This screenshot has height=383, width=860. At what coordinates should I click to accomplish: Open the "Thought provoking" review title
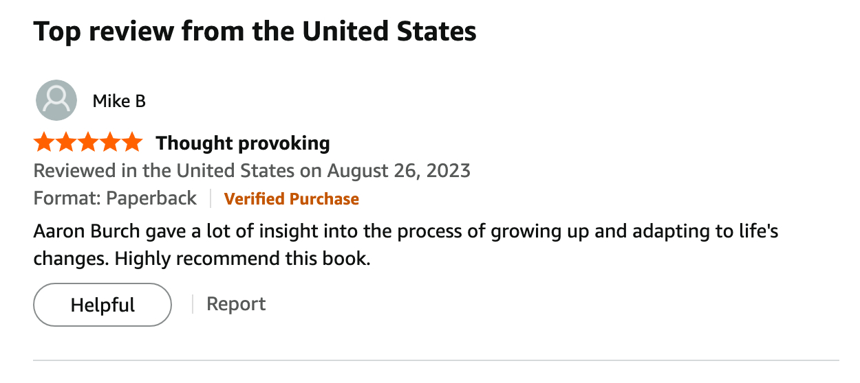click(x=243, y=143)
